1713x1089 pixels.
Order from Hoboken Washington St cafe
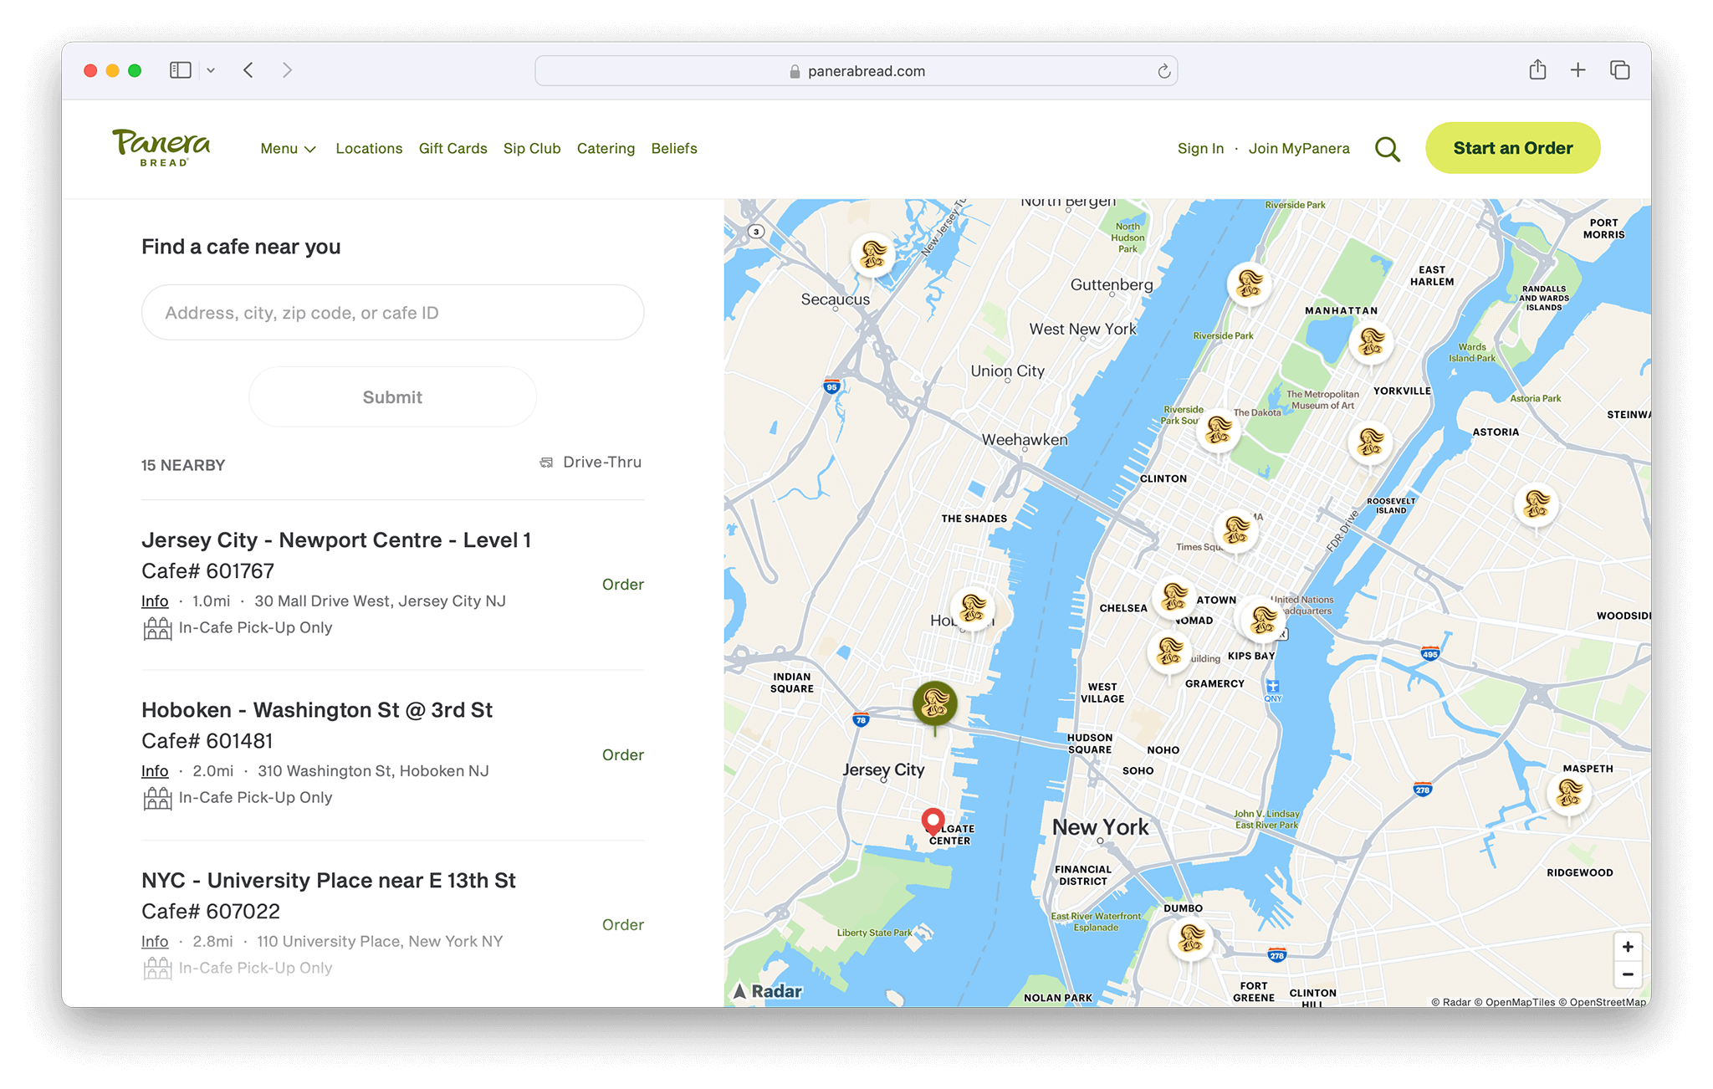pyautogui.click(x=622, y=755)
